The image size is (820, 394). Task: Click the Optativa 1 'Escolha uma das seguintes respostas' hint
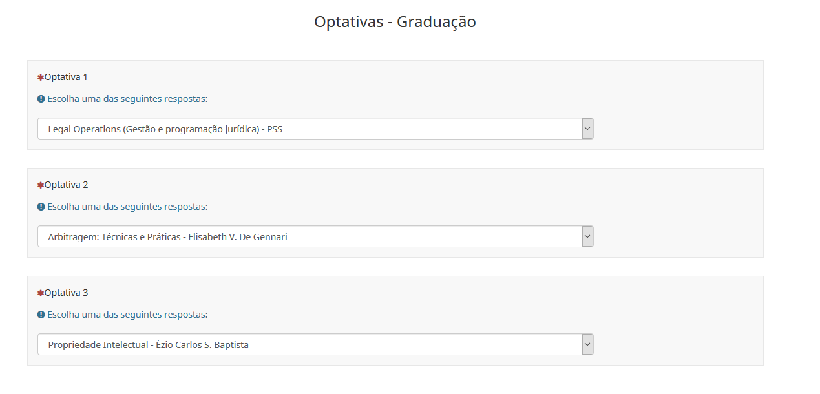pos(127,99)
